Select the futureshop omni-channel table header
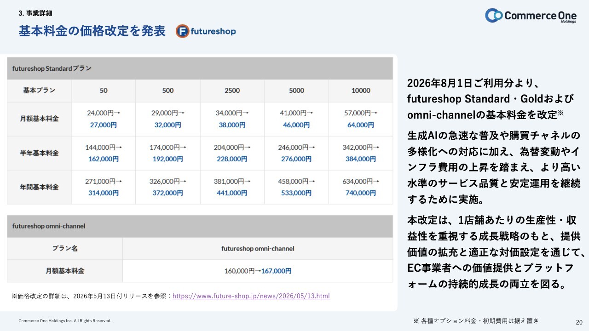Viewport: 589px width, 331px height. 200,226
